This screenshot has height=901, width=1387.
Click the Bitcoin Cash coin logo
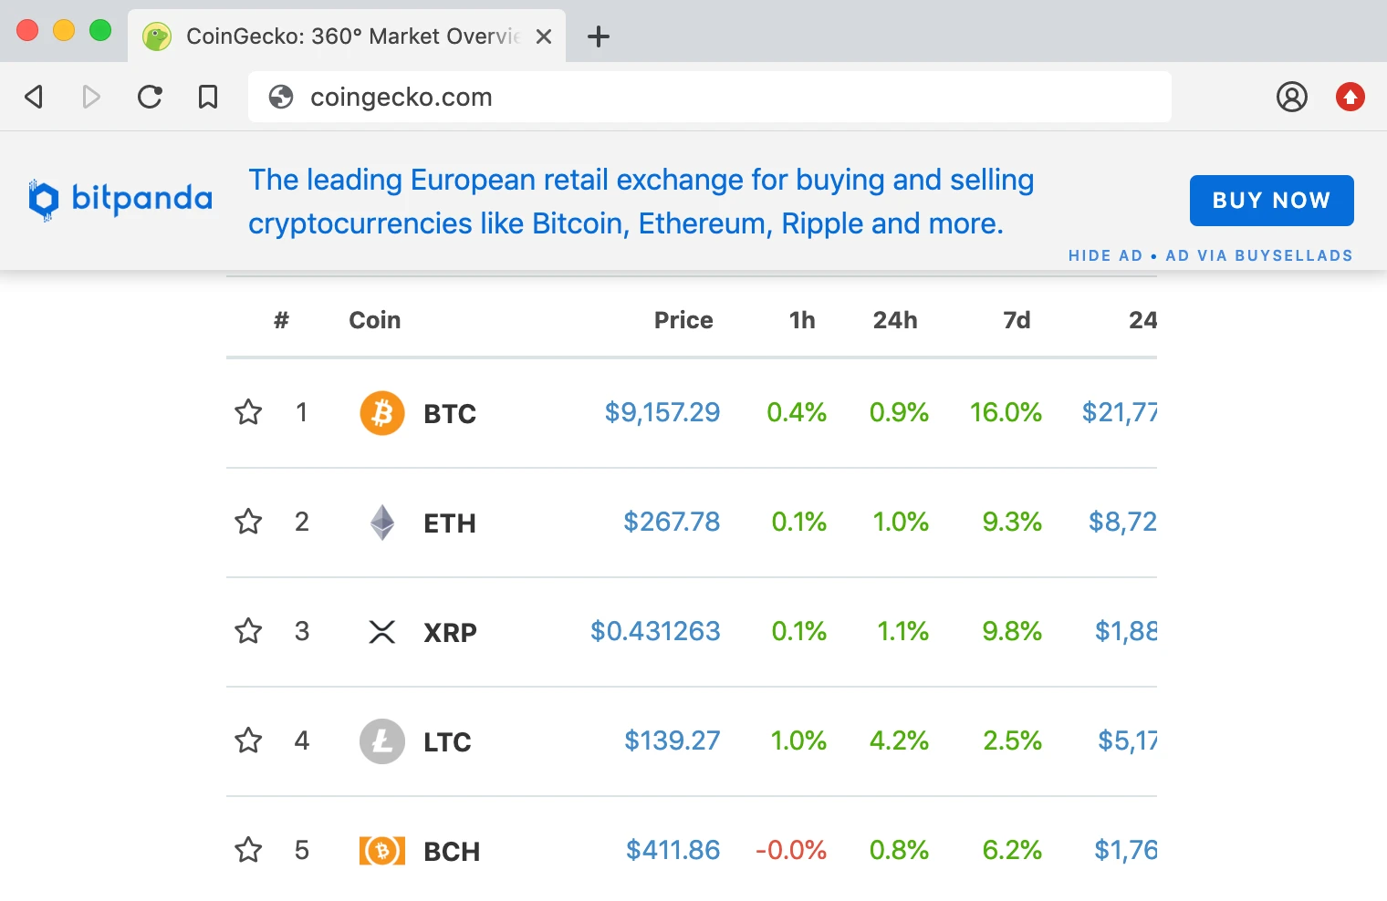(382, 851)
